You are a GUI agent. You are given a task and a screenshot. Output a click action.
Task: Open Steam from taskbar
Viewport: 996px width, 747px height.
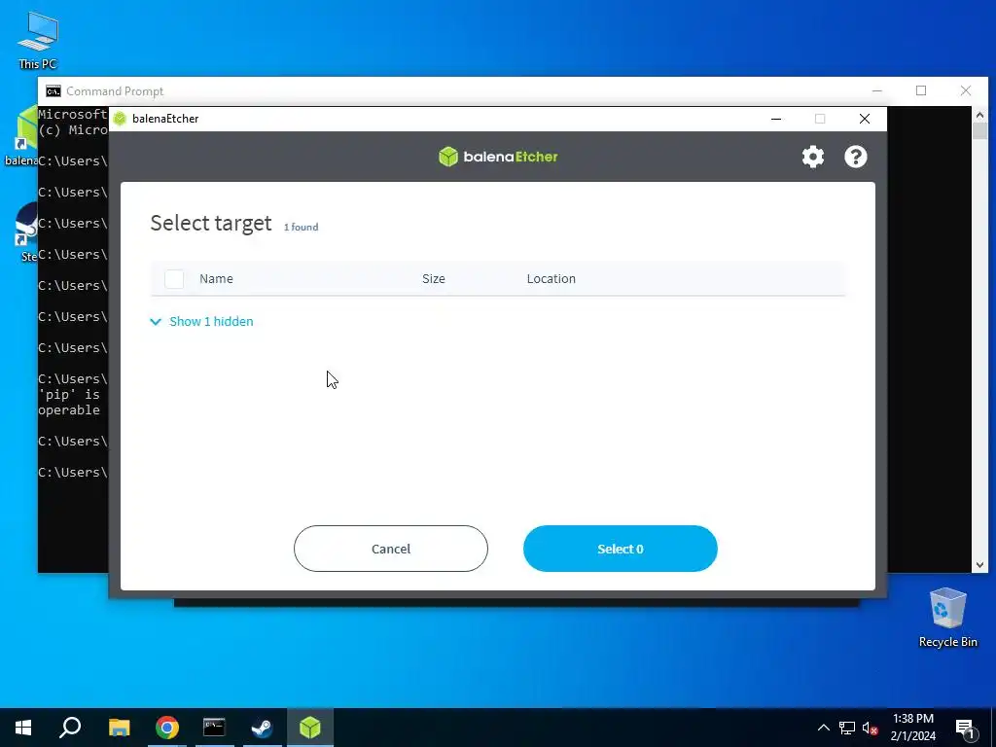[x=262, y=728]
